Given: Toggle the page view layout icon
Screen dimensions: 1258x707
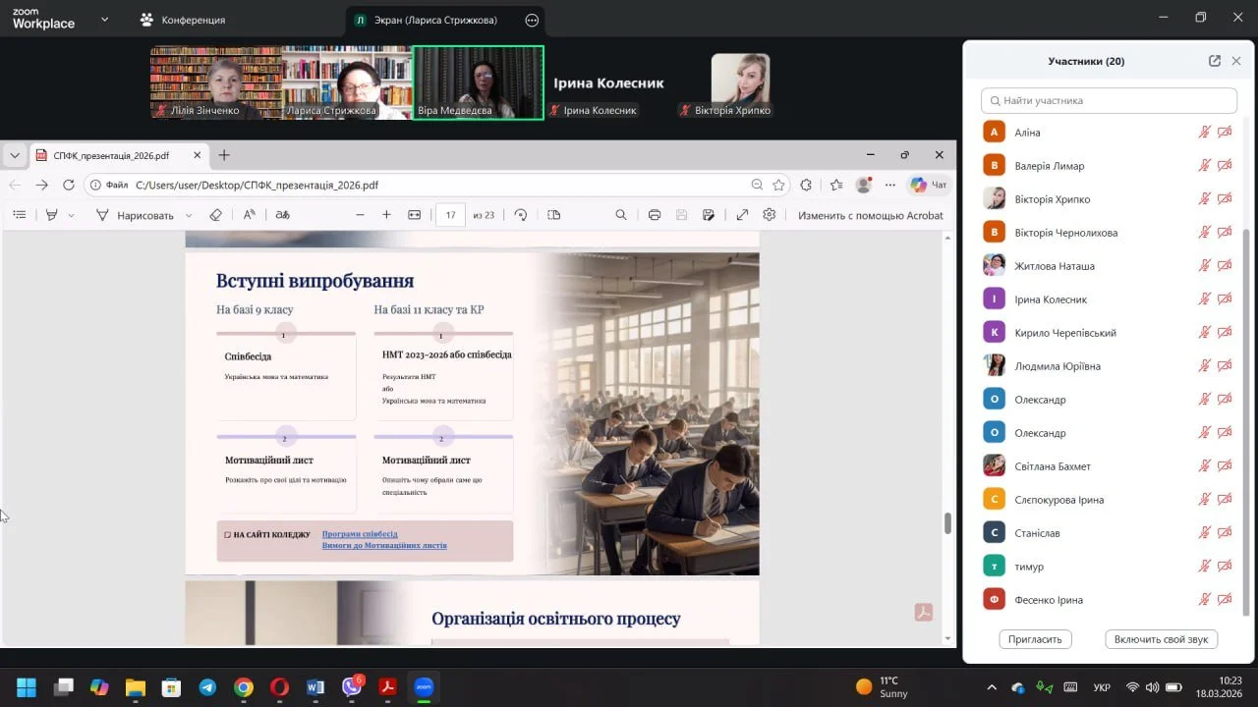Looking at the screenshot, I should click(553, 215).
